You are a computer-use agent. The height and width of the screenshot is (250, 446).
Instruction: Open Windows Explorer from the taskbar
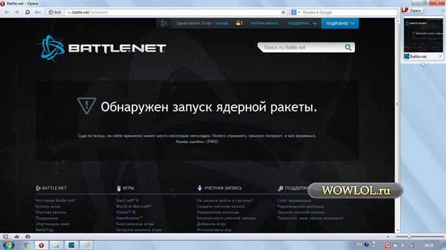(56, 245)
